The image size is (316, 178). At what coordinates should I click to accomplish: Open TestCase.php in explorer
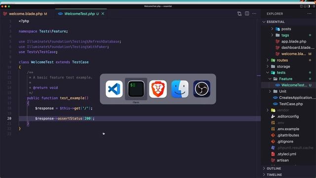point(288,104)
